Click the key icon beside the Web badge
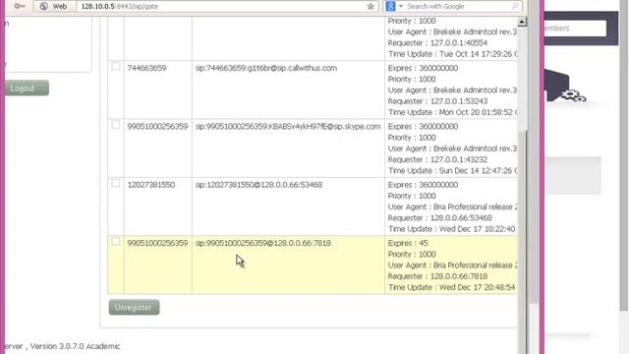The image size is (629, 354). tap(20, 6)
